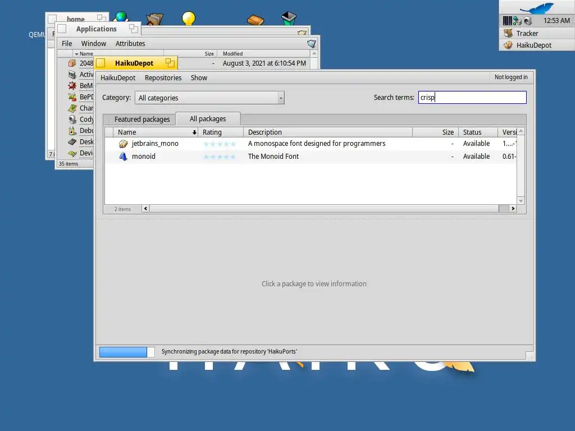The image size is (575, 431).
Task: Click the horizontal scrollbar left arrow
Action: coord(145,209)
